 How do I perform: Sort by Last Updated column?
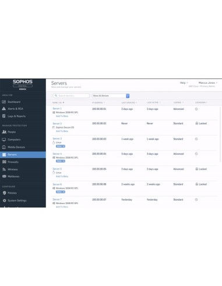pos(129,102)
